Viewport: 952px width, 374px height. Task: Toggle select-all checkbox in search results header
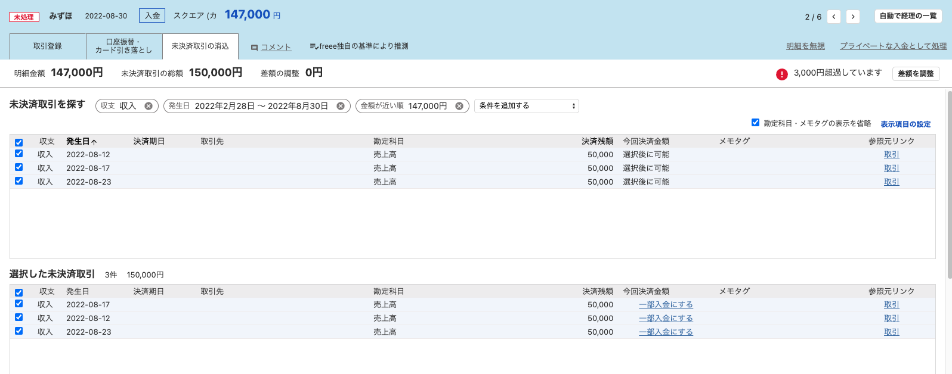tap(19, 142)
